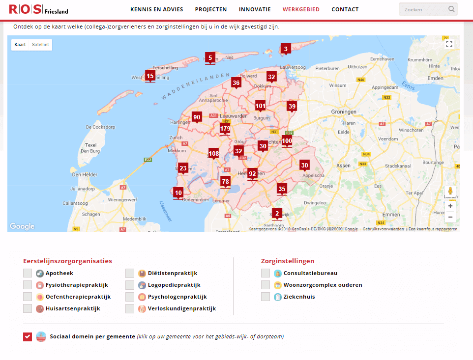This screenshot has width=473, height=360.
Task: Enable the Apotheek checkbox
Action: tap(28, 274)
